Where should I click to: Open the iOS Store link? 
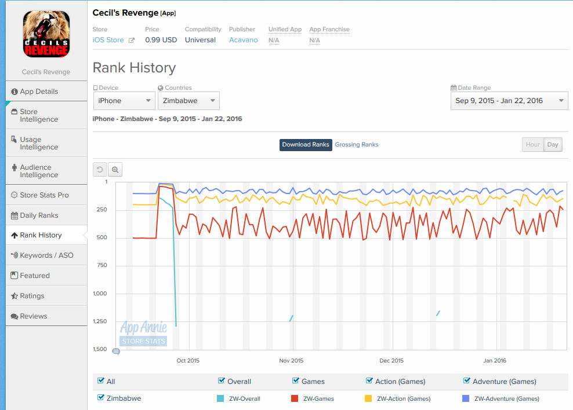[x=108, y=40]
